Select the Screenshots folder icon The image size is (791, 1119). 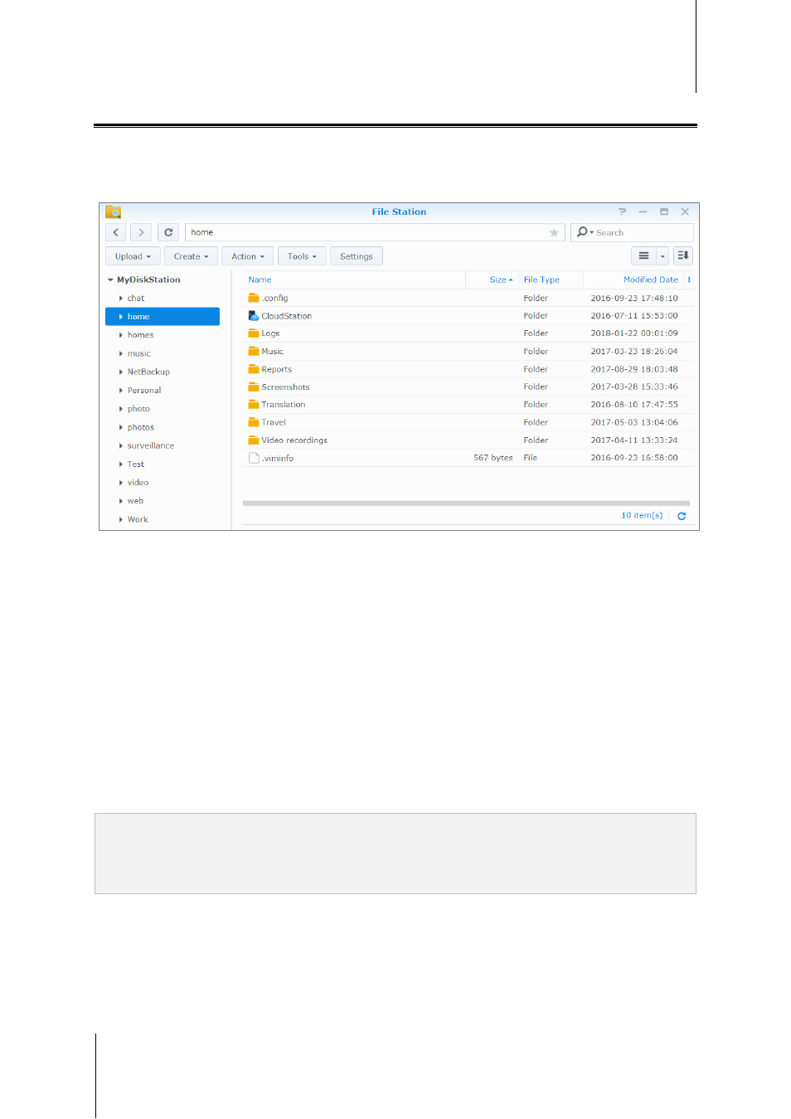254,387
